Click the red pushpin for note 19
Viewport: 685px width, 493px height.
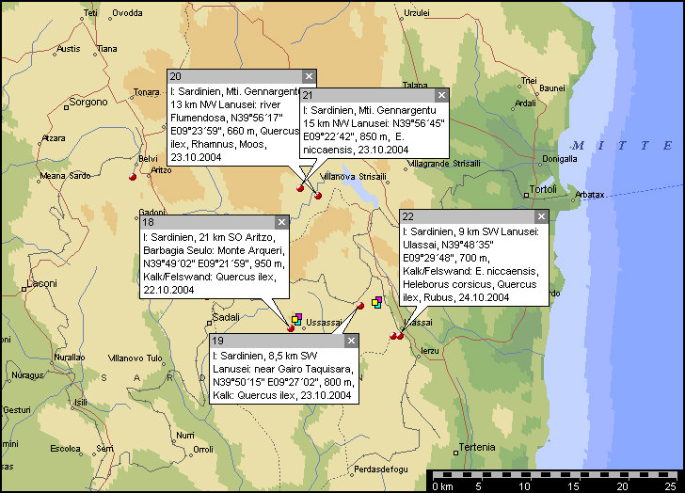pyautogui.click(x=359, y=306)
